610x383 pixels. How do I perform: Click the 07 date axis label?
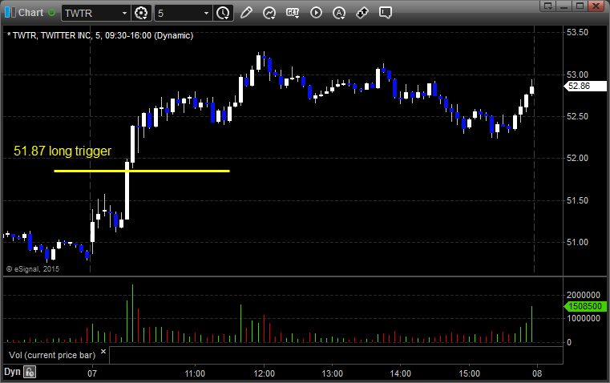pyautogui.click(x=92, y=373)
